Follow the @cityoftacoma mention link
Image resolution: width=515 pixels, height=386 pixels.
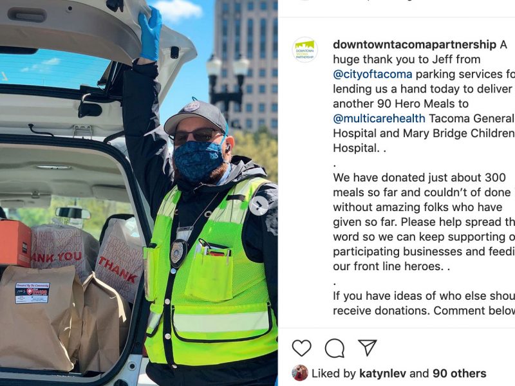[373, 74]
